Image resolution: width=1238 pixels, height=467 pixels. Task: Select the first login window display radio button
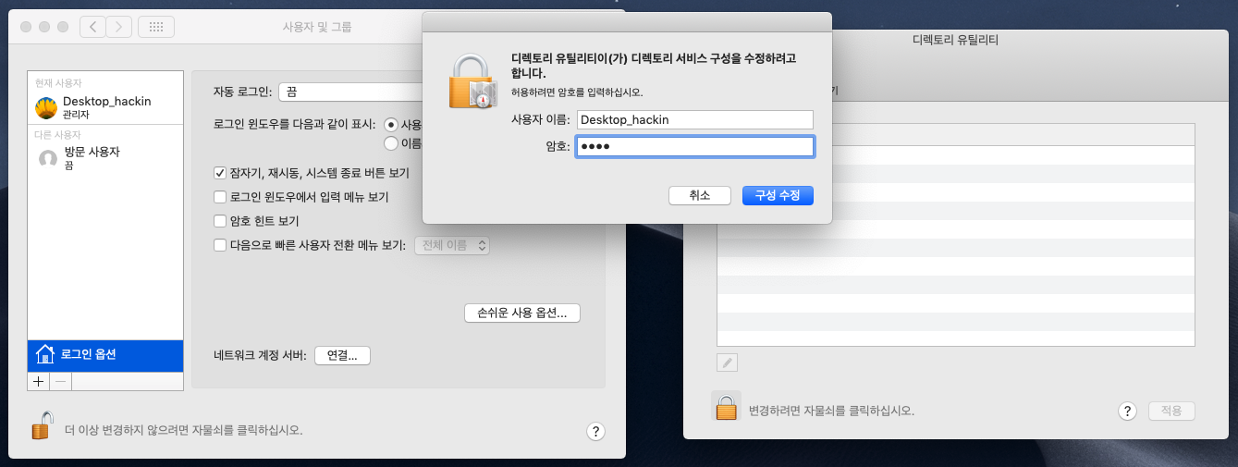391,125
